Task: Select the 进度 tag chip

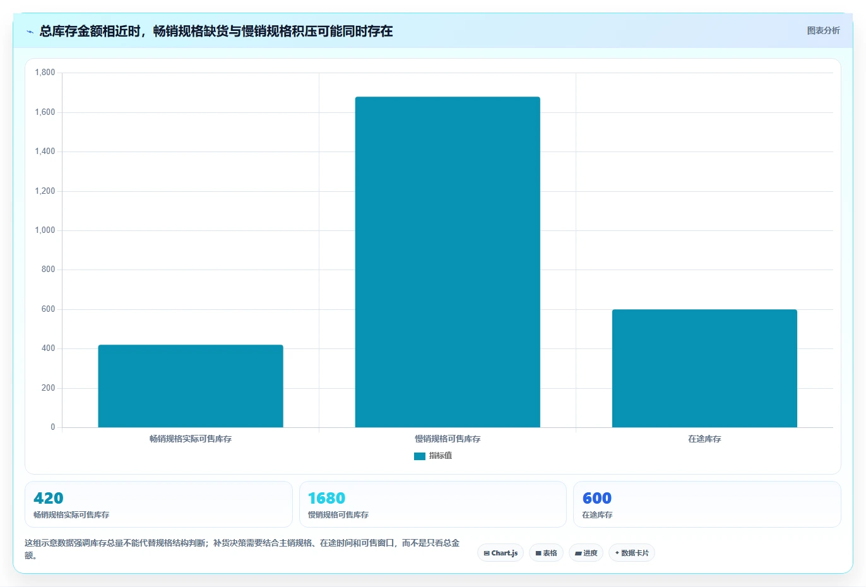Action: [x=586, y=553]
